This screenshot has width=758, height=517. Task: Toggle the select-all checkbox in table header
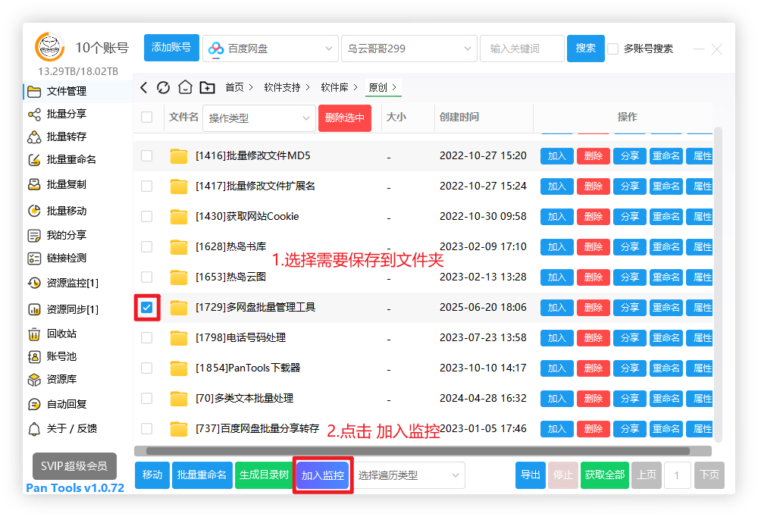pos(147,117)
